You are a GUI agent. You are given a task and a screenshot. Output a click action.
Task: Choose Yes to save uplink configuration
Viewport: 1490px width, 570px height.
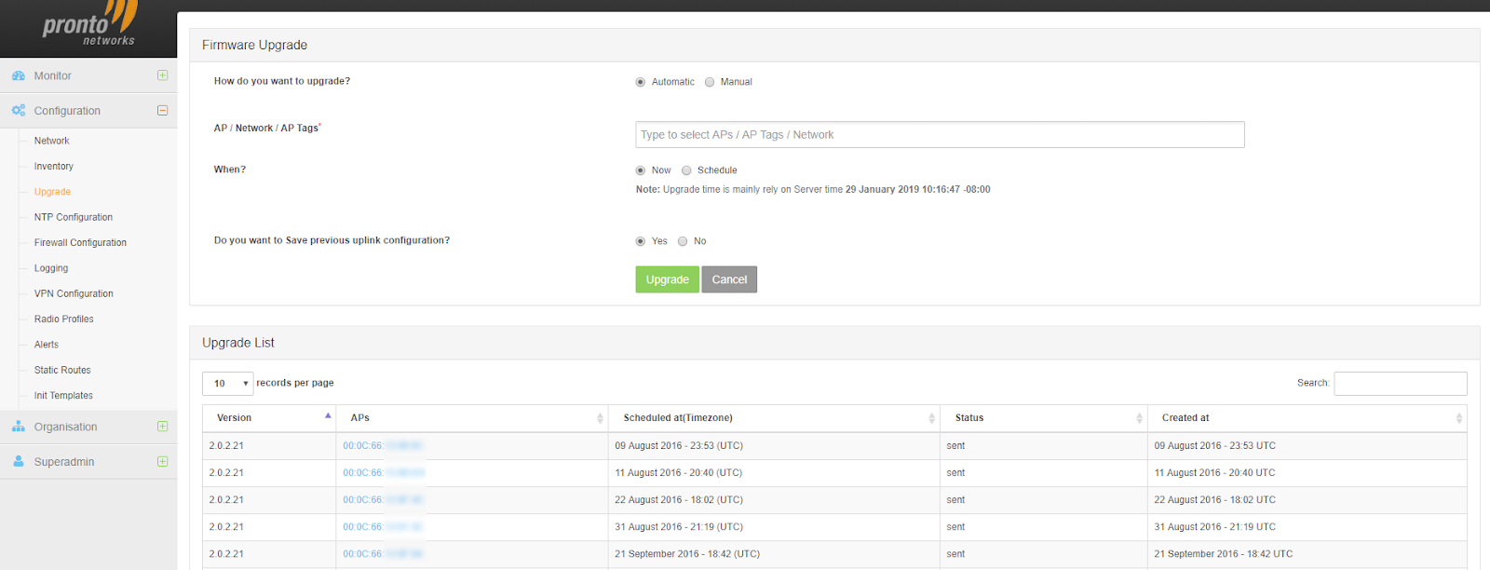641,241
